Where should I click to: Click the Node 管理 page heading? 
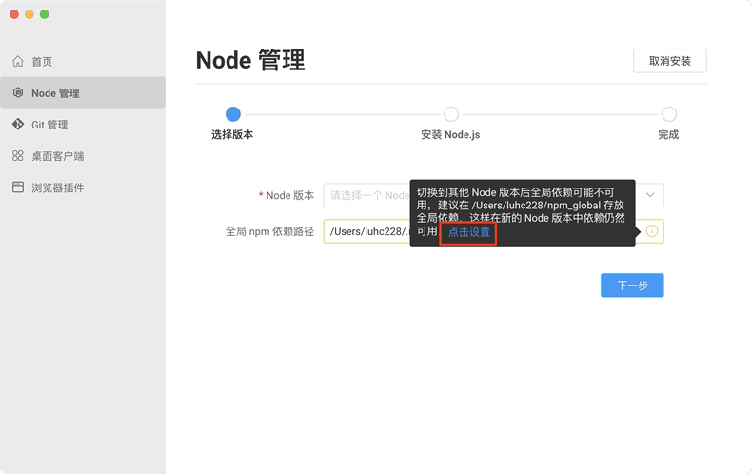(250, 61)
